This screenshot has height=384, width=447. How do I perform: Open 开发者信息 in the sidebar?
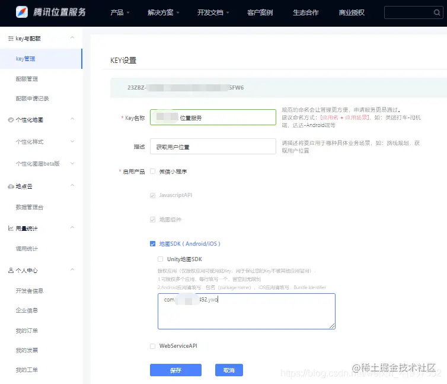(30, 291)
